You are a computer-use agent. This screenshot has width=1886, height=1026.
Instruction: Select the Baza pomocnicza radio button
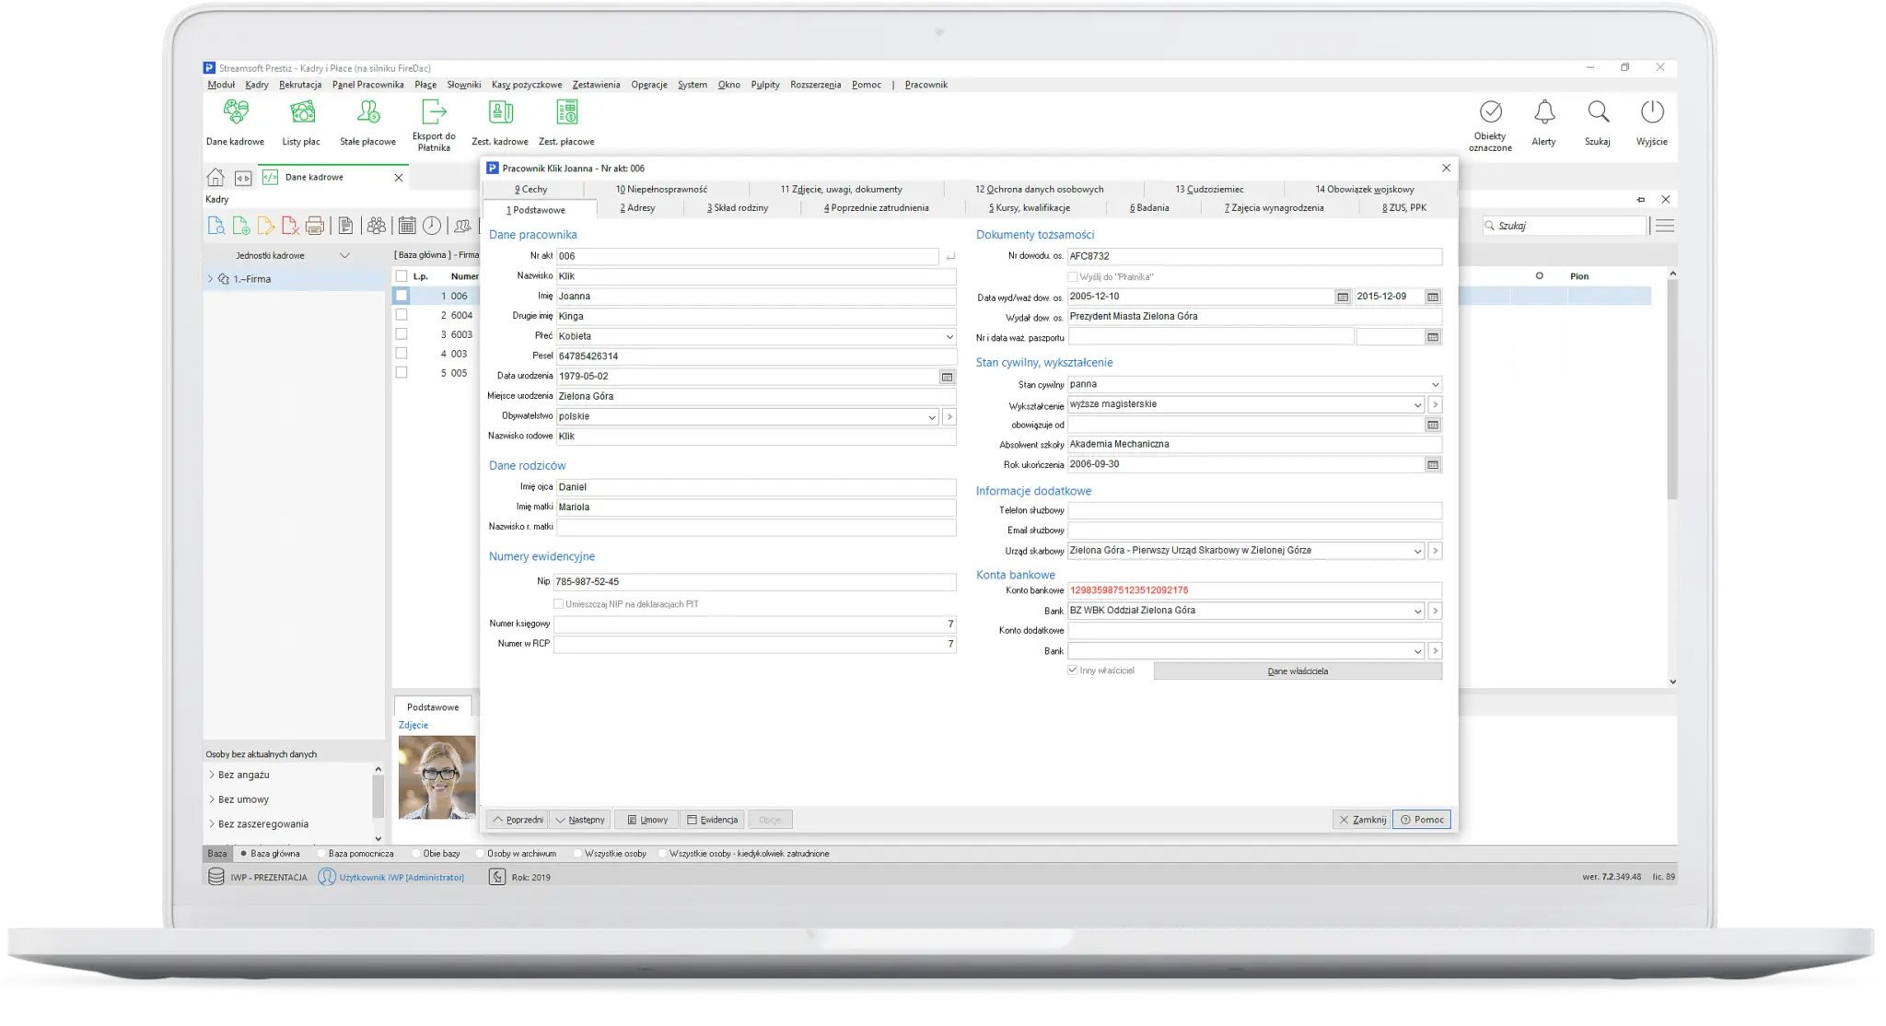[321, 854]
